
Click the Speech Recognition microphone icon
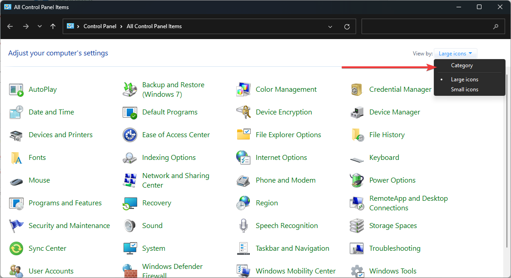pyautogui.click(x=243, y=226)
